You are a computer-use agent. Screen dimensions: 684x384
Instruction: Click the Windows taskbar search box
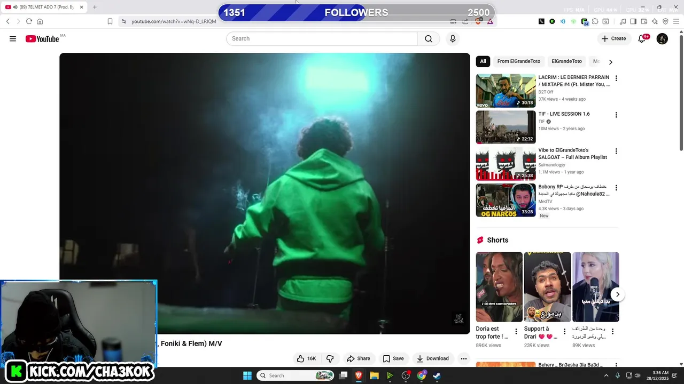(296, 375)
